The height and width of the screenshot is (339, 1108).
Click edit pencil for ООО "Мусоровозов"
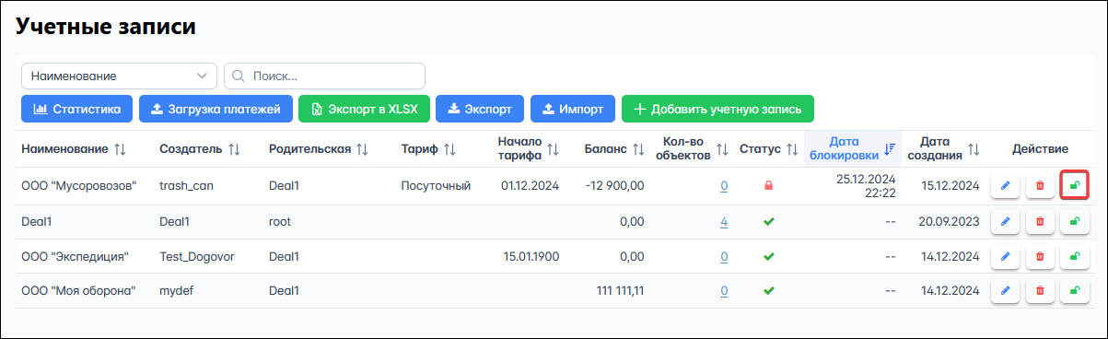point(1005,185)
